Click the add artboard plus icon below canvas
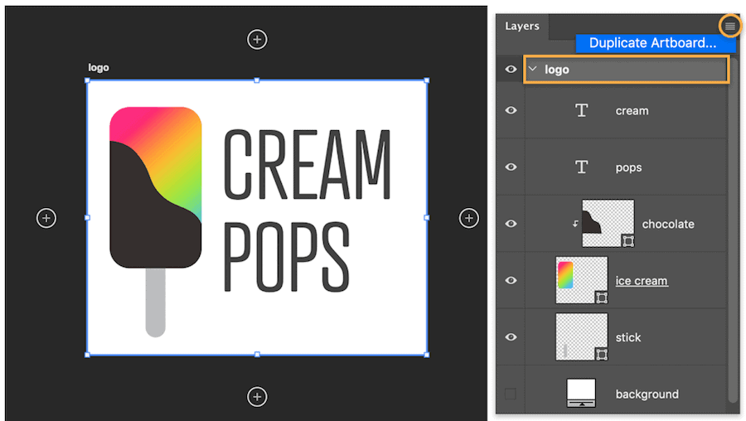 point(258,397)
